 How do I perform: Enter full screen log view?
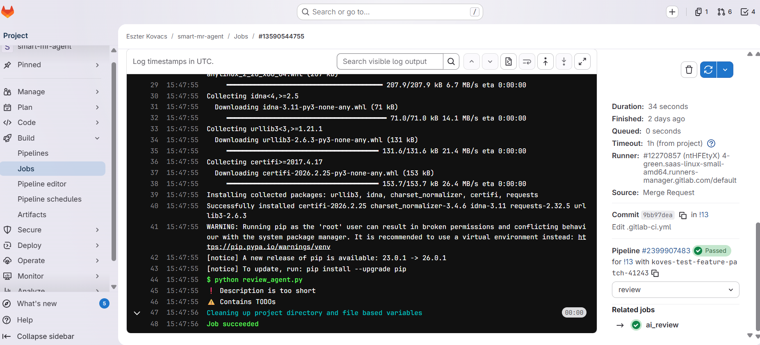(582, 61)
